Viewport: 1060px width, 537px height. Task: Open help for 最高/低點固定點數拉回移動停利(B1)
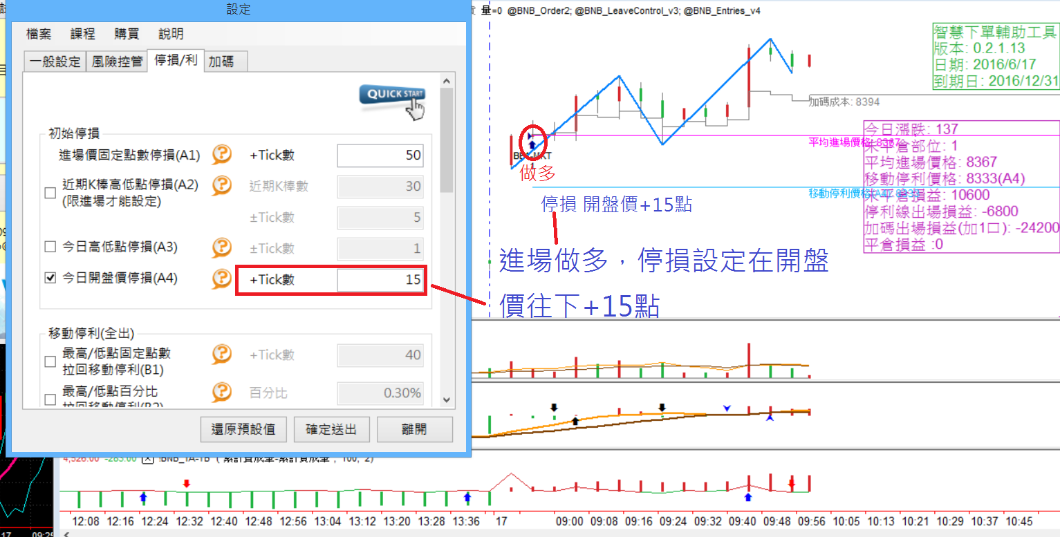pos(221,355)
